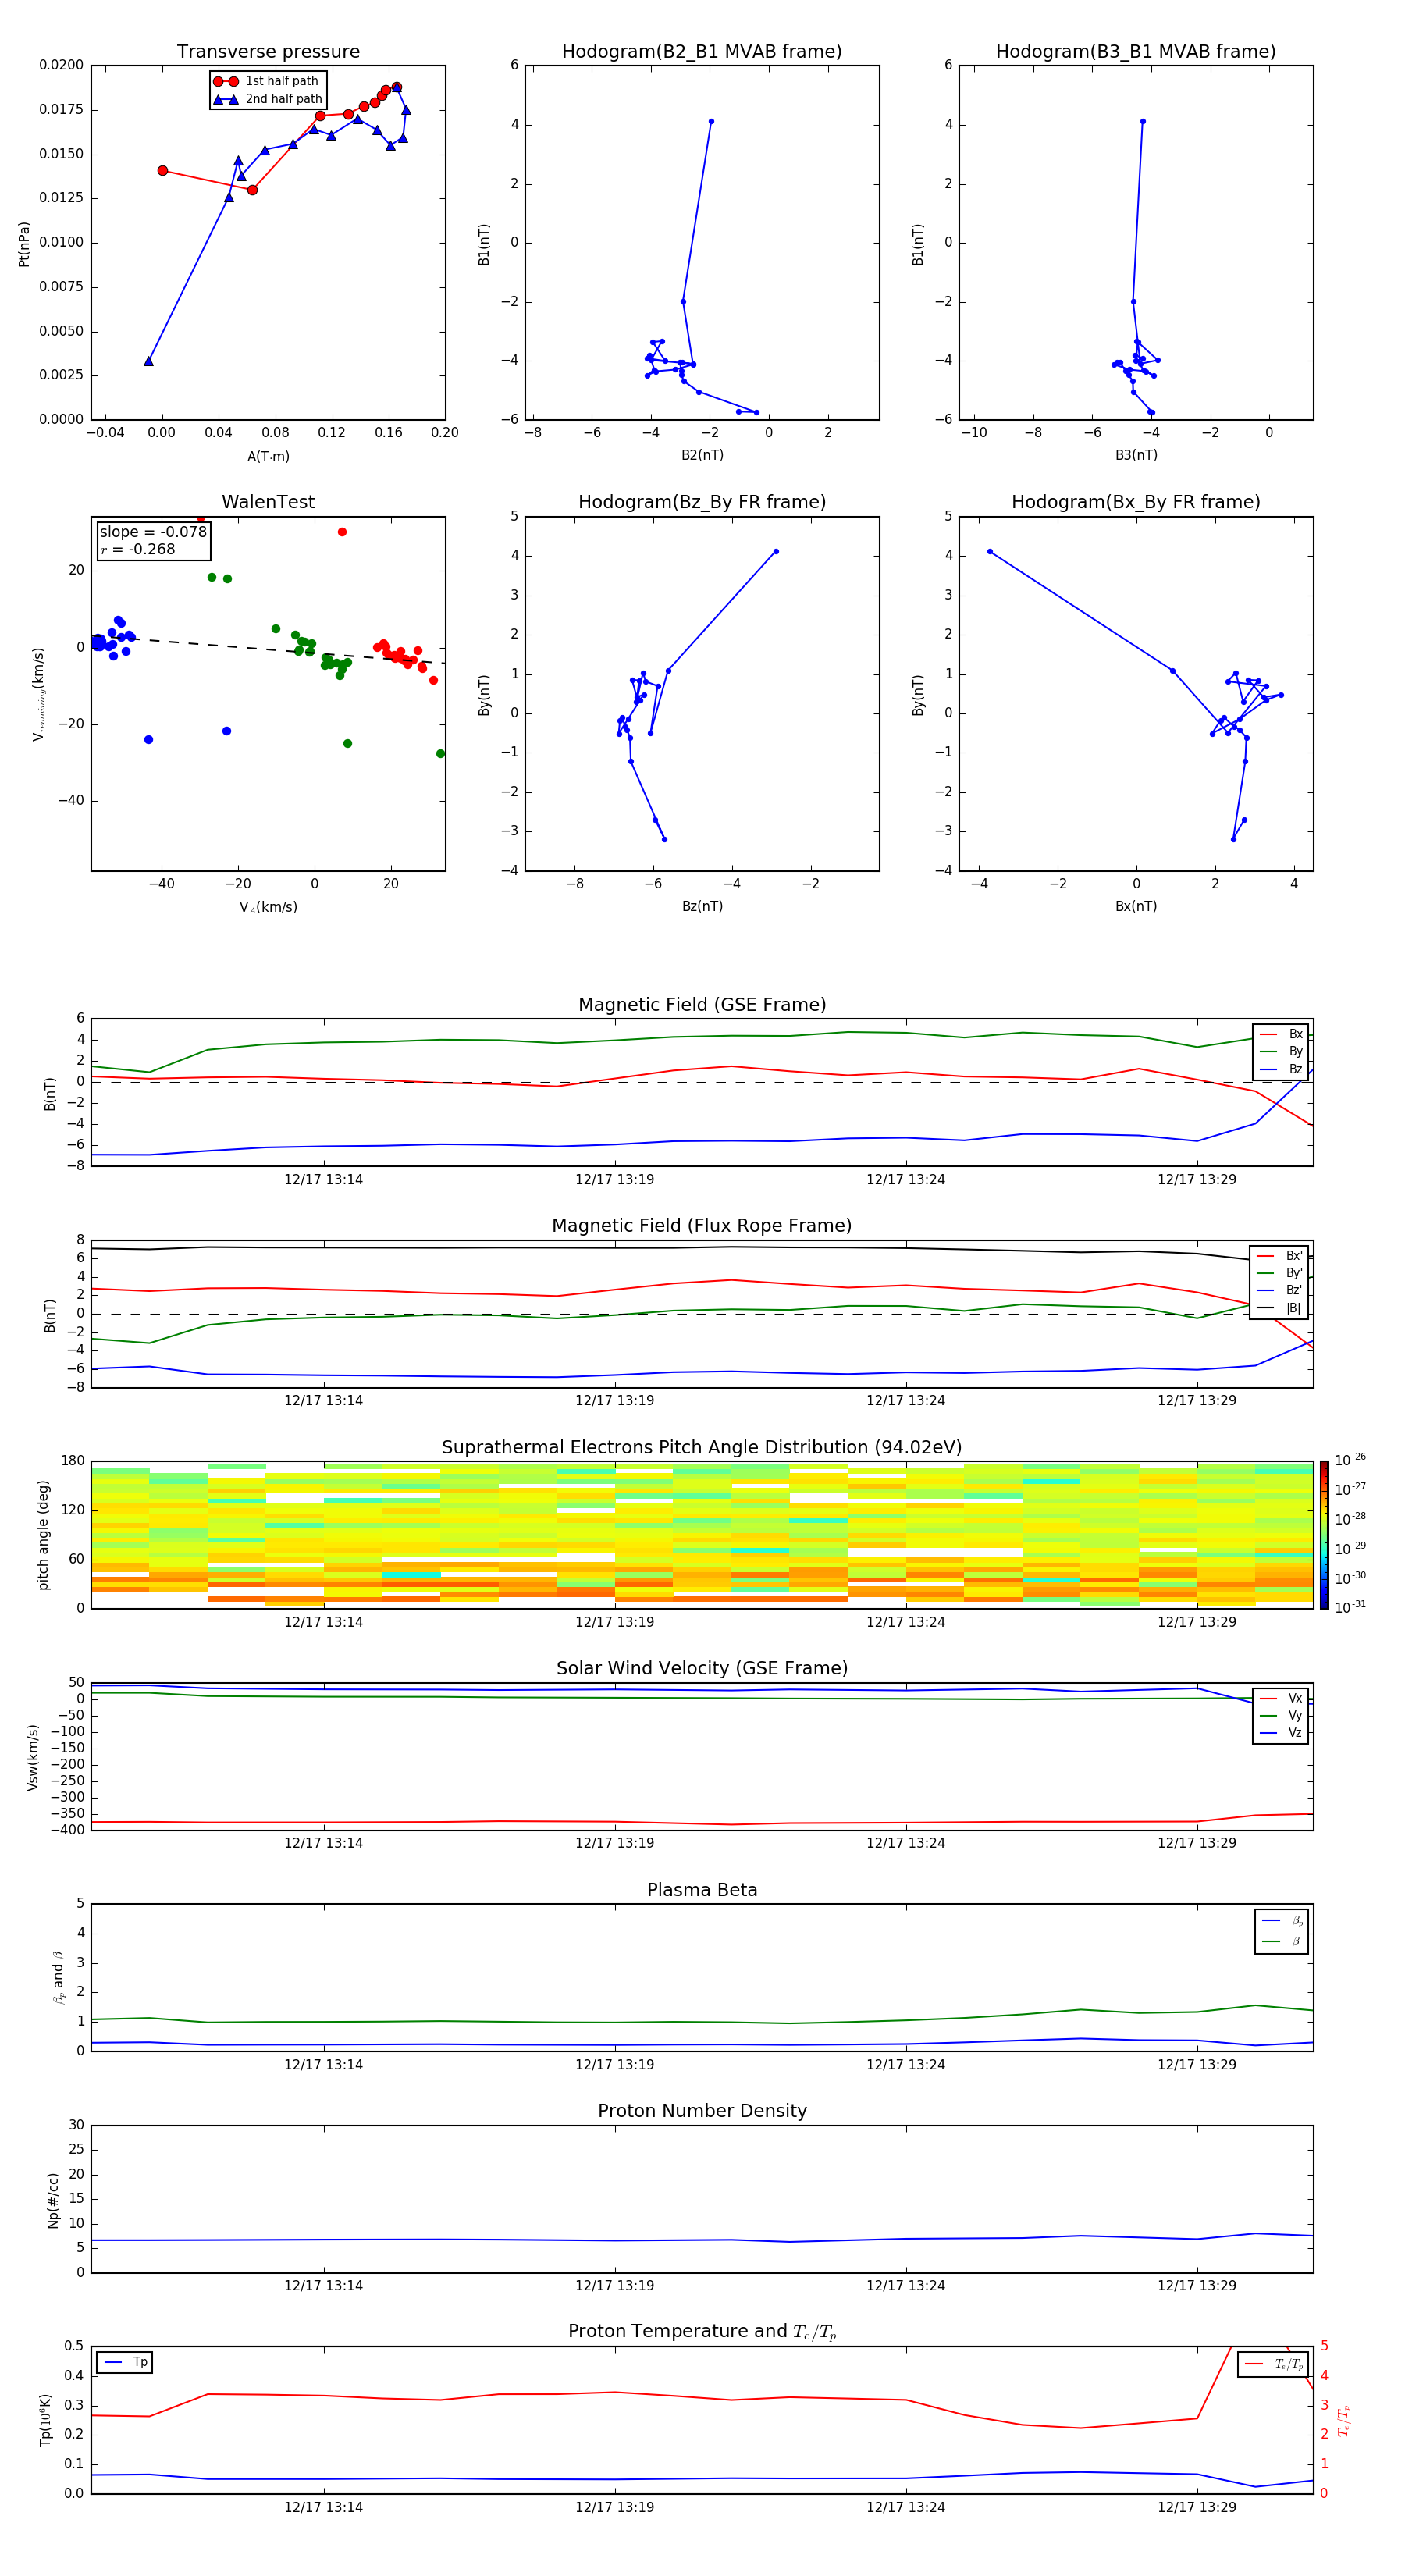Click 'Tp(10^6K)' y-axis label
Image resolution: width=1405 pixels, height=2576 pixels.
(x=45, y=2420)
